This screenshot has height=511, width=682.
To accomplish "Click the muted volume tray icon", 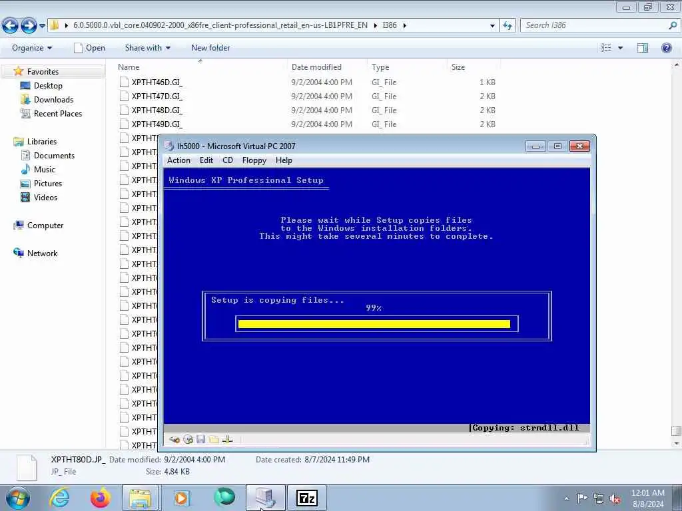I will click(615, 498).
